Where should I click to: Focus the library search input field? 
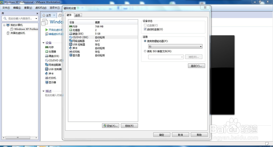click(20, 19)
